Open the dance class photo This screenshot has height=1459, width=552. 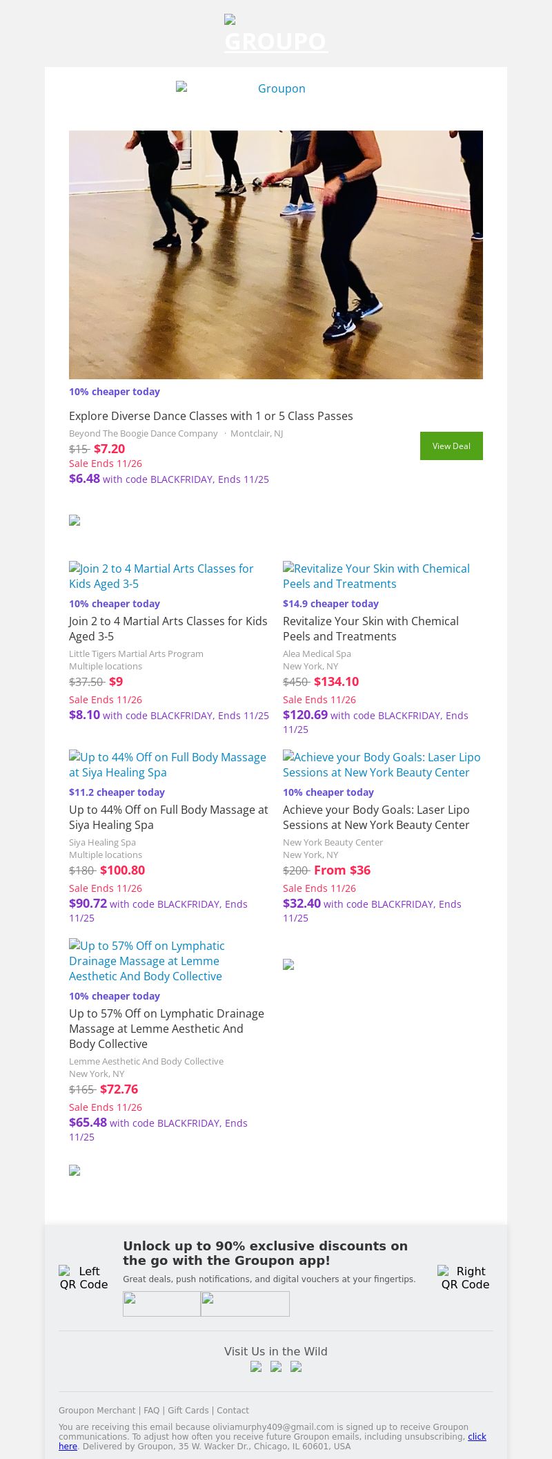click(276, 254)
